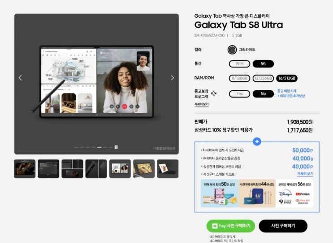Click the Galaxy Tab S8 Ultra title
This screenshot has width=333, height=243.
pyautogui.click(x=238, y=25)
